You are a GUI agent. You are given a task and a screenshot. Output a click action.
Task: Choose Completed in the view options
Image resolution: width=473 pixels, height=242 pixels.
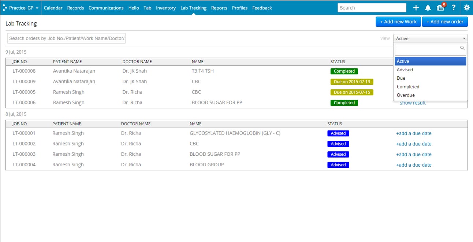click(408, 87)
